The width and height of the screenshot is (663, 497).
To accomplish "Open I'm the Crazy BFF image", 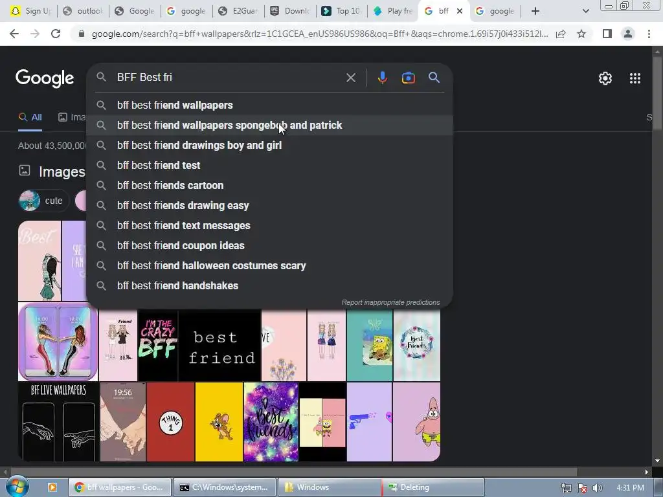I will pyautogui.click(x=158, y=346).
